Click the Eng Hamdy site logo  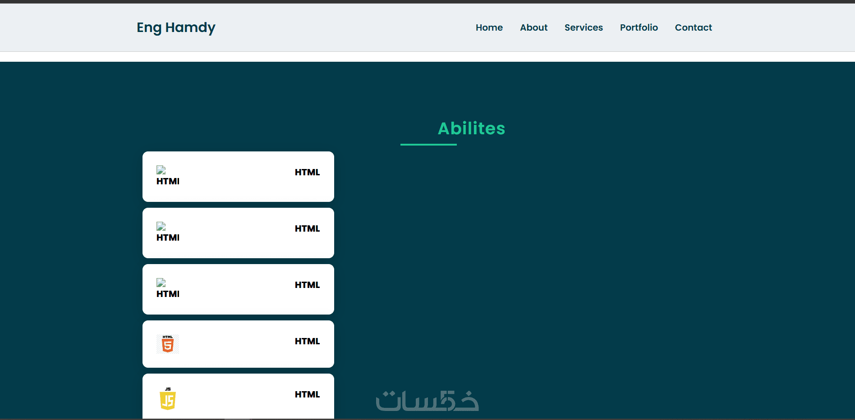click(x=176, y=27)
